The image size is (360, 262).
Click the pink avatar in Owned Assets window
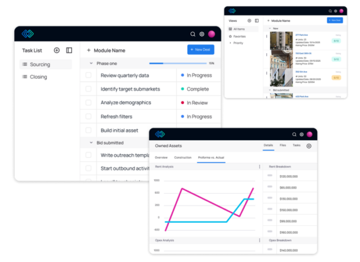point(310,134)
